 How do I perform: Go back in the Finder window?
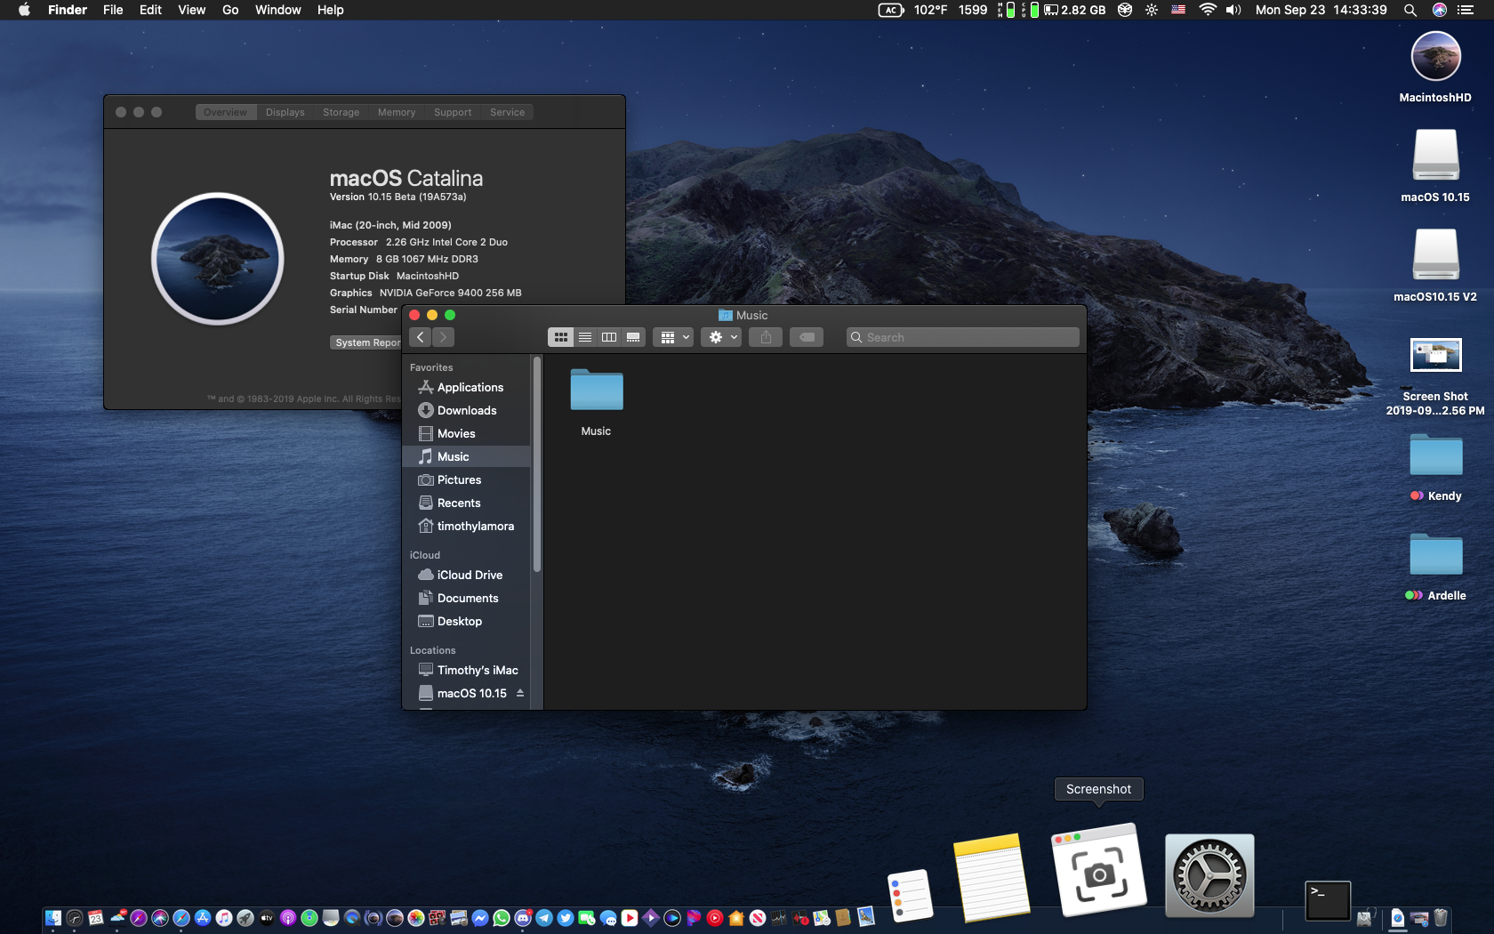tap(421, 337)
